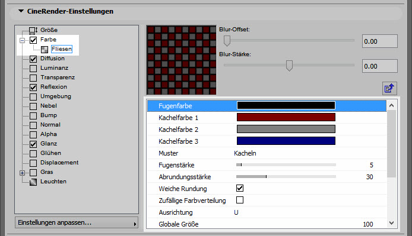Select the Displacement tree label

pyautogui.click(x=59, y=163)
